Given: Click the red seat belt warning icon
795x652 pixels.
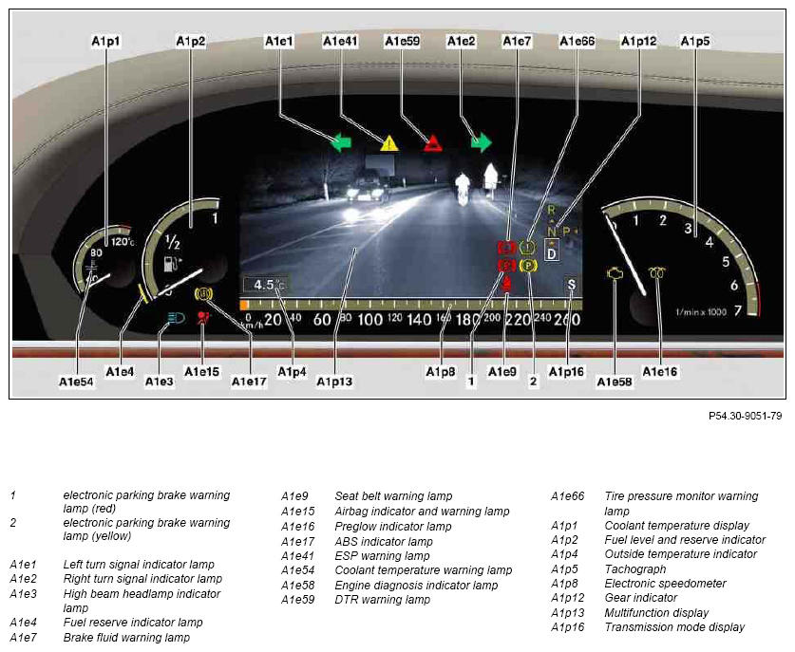Looking at the screenshot, I should (506, 284).
